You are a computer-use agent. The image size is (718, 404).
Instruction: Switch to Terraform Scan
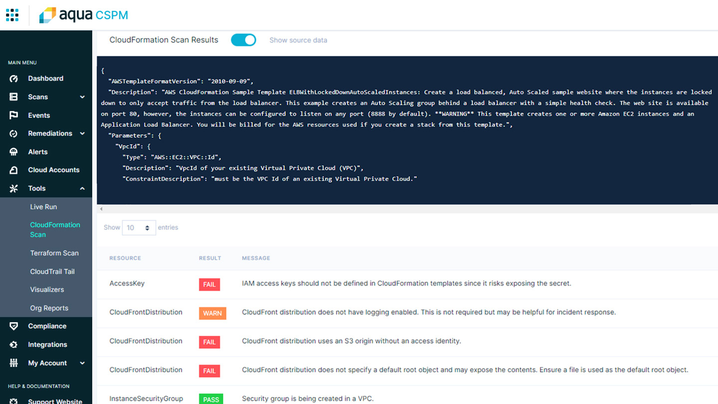click(x=54, y=253)
